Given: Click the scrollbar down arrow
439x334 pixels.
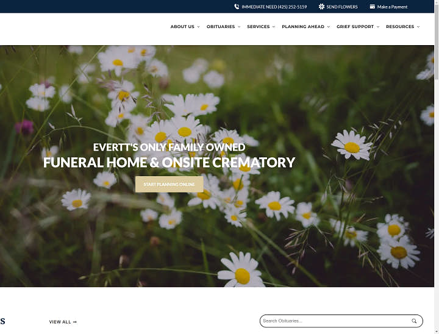Looking at the screenshot, I should 437,332.
